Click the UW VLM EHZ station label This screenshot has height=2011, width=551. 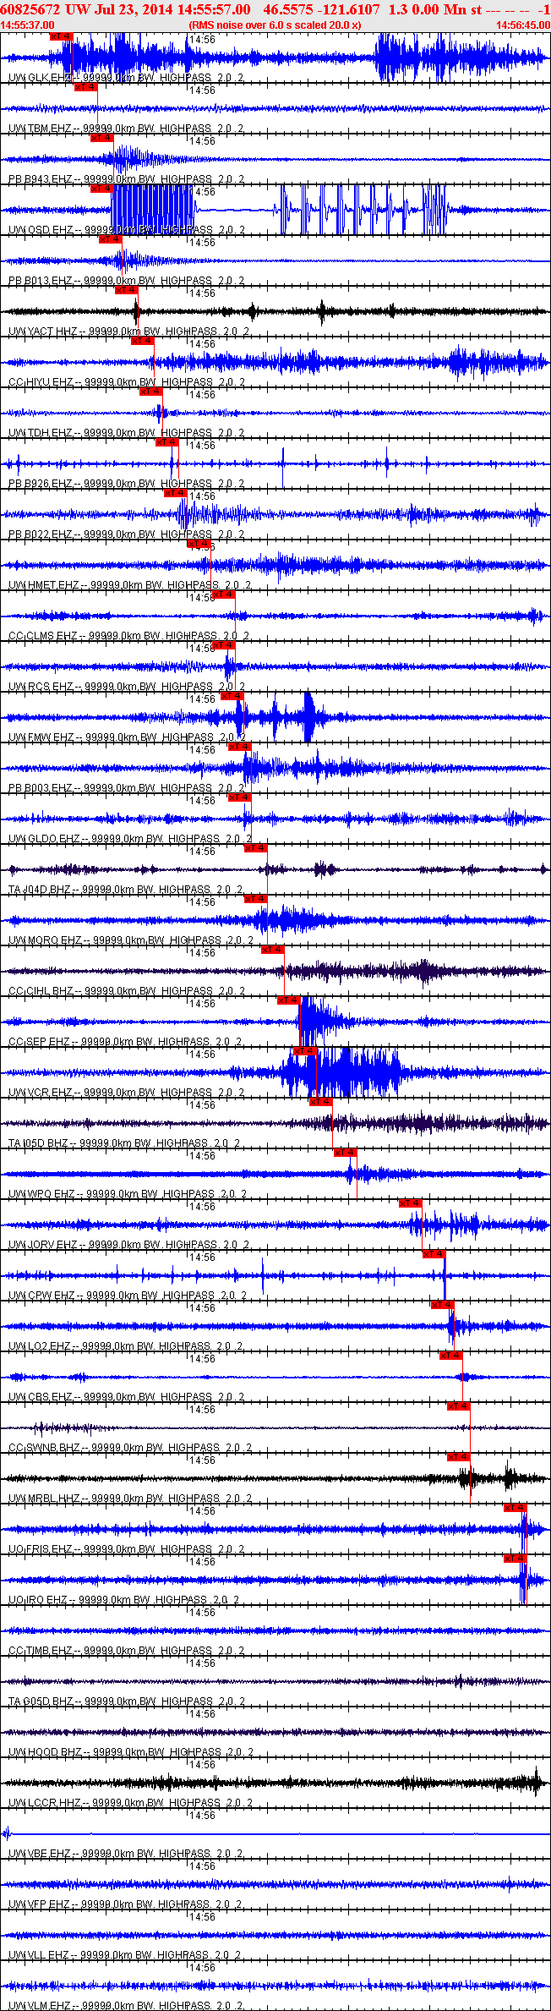[41, 2006]
